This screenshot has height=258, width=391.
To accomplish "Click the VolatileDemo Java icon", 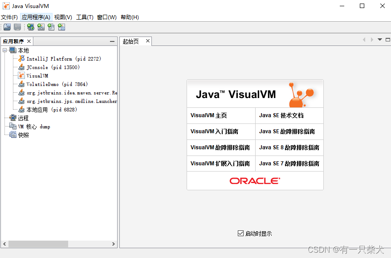I will (22, 84).
